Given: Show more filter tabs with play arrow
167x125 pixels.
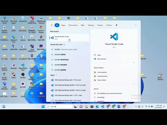Looking at the screenshot, I should pyautogui.click(x=117, y=25).
